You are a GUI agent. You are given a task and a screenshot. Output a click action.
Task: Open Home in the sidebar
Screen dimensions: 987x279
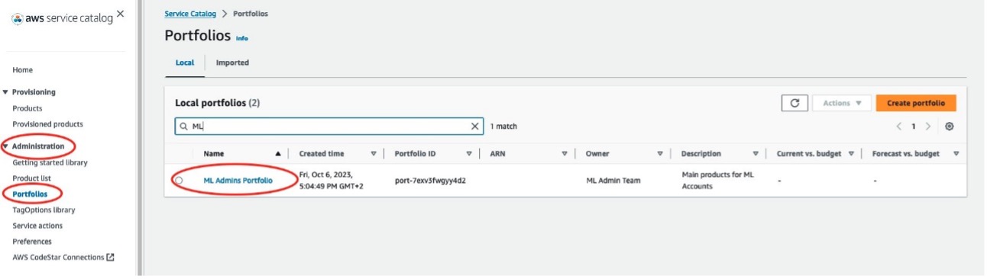pos(23,70)
